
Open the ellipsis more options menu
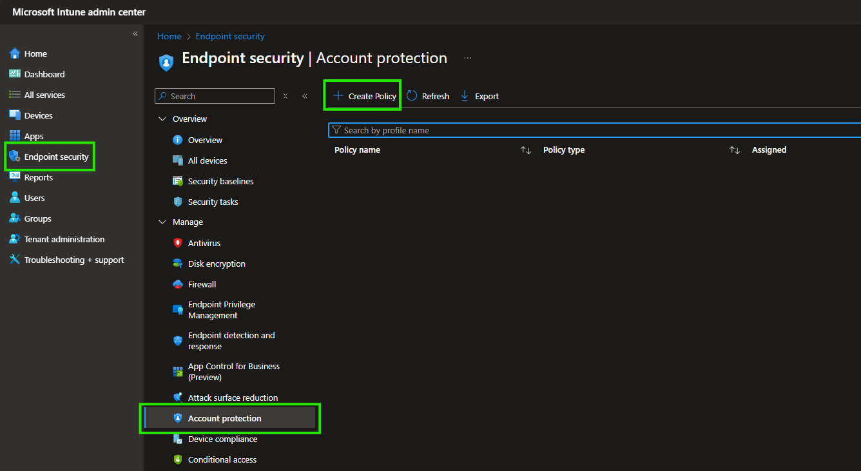pyautogui.click(x=468, y=58)
